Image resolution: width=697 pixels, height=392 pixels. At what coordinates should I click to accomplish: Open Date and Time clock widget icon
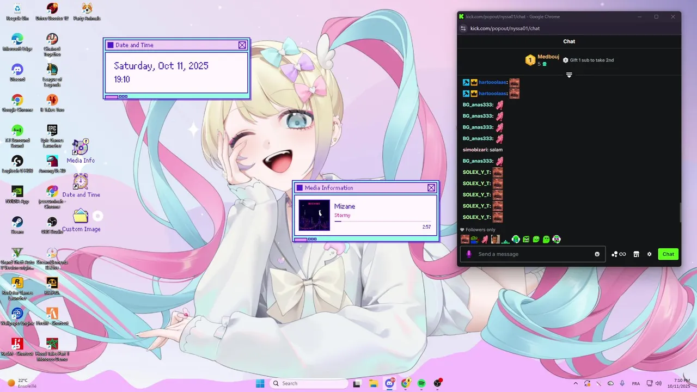(81, 185)
